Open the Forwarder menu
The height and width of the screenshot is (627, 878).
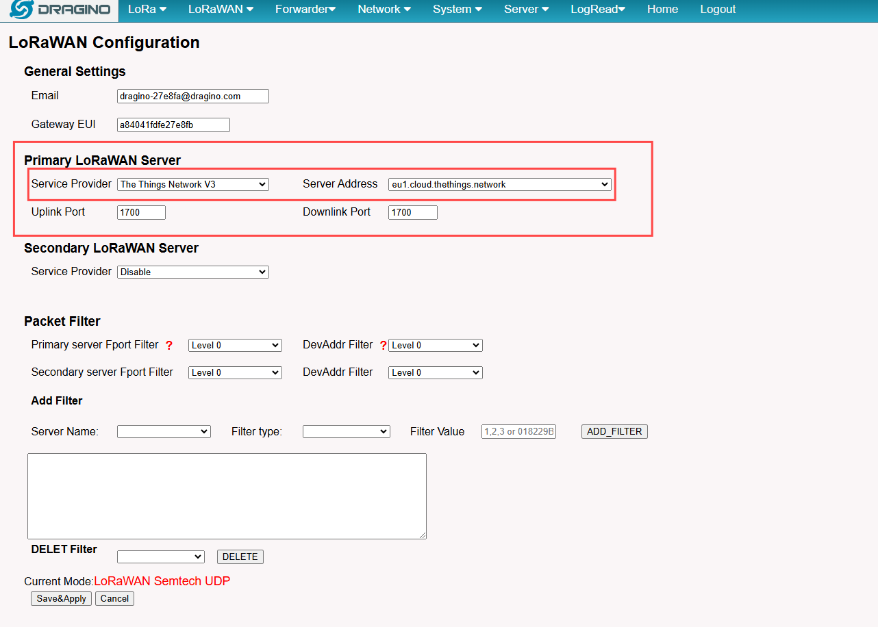click(305, 10)
